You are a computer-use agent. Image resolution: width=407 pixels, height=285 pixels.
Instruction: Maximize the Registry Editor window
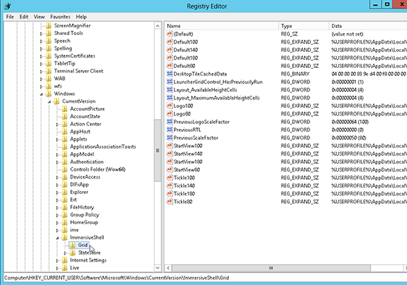click(387, 5)
